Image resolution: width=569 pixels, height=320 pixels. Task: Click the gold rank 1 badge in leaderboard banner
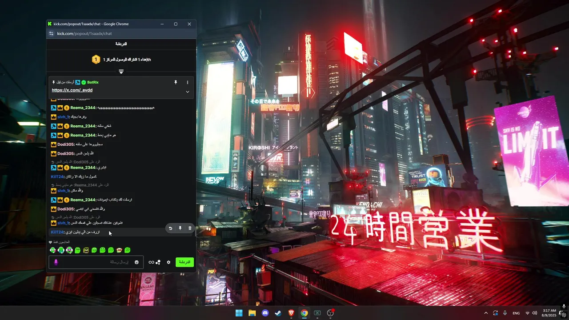(x=96, y=60)
